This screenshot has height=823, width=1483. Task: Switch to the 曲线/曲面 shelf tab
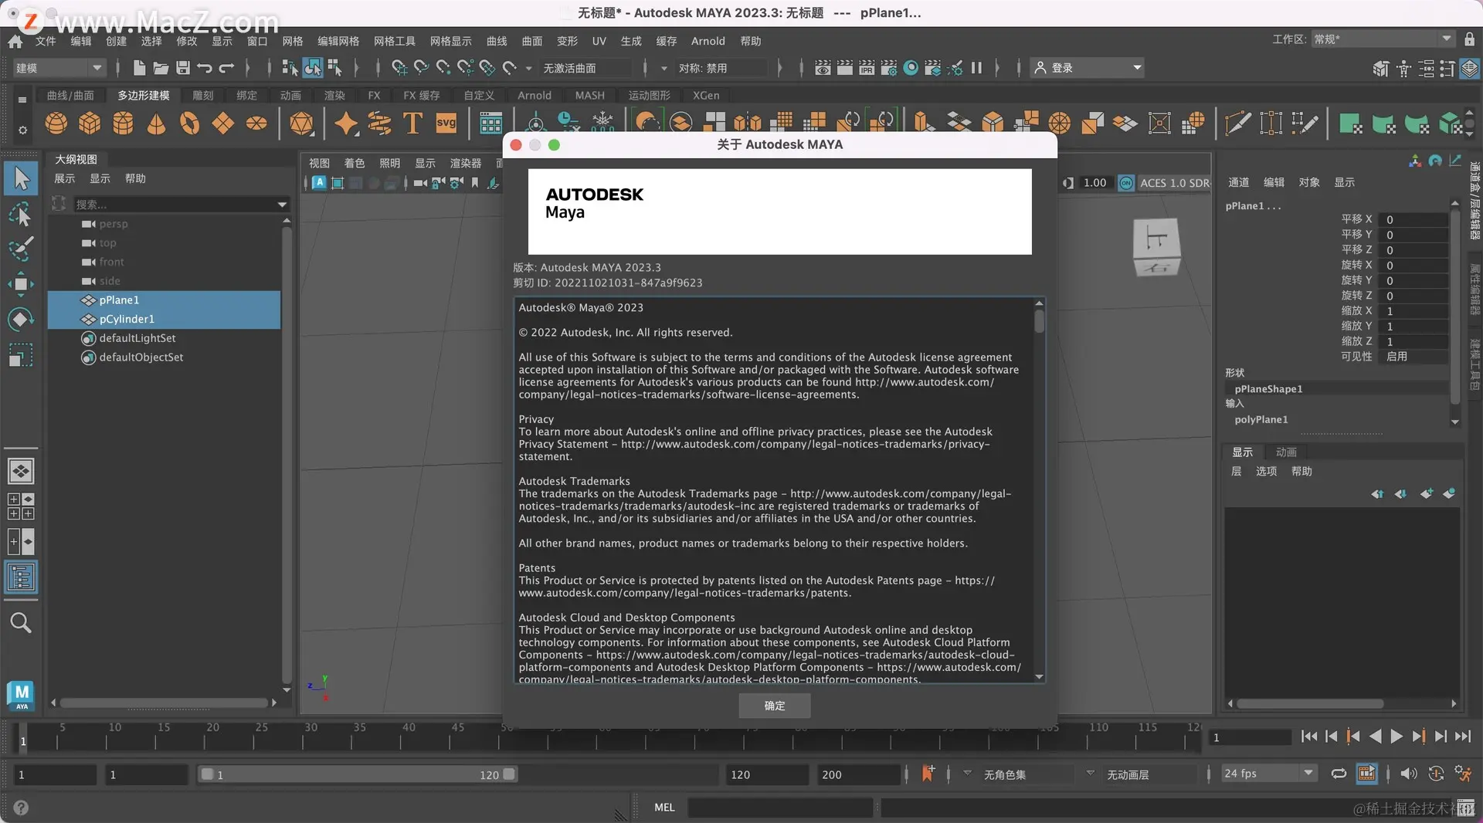(70, 95)
